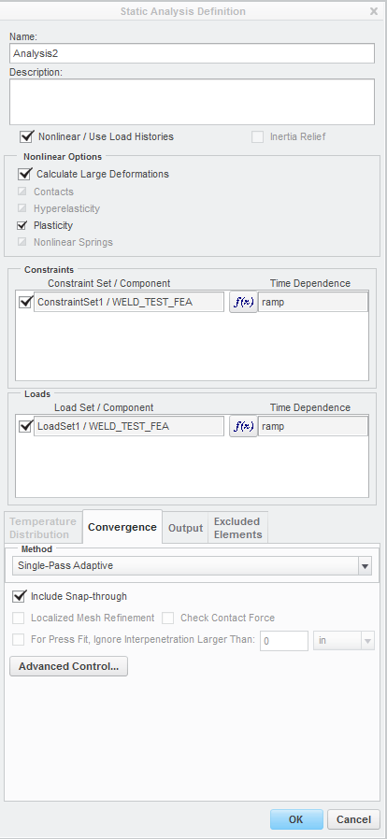The width and height of the screenshot is (387, 839).
Task: Open Advanced Control settings
Action: coord(68,666)
